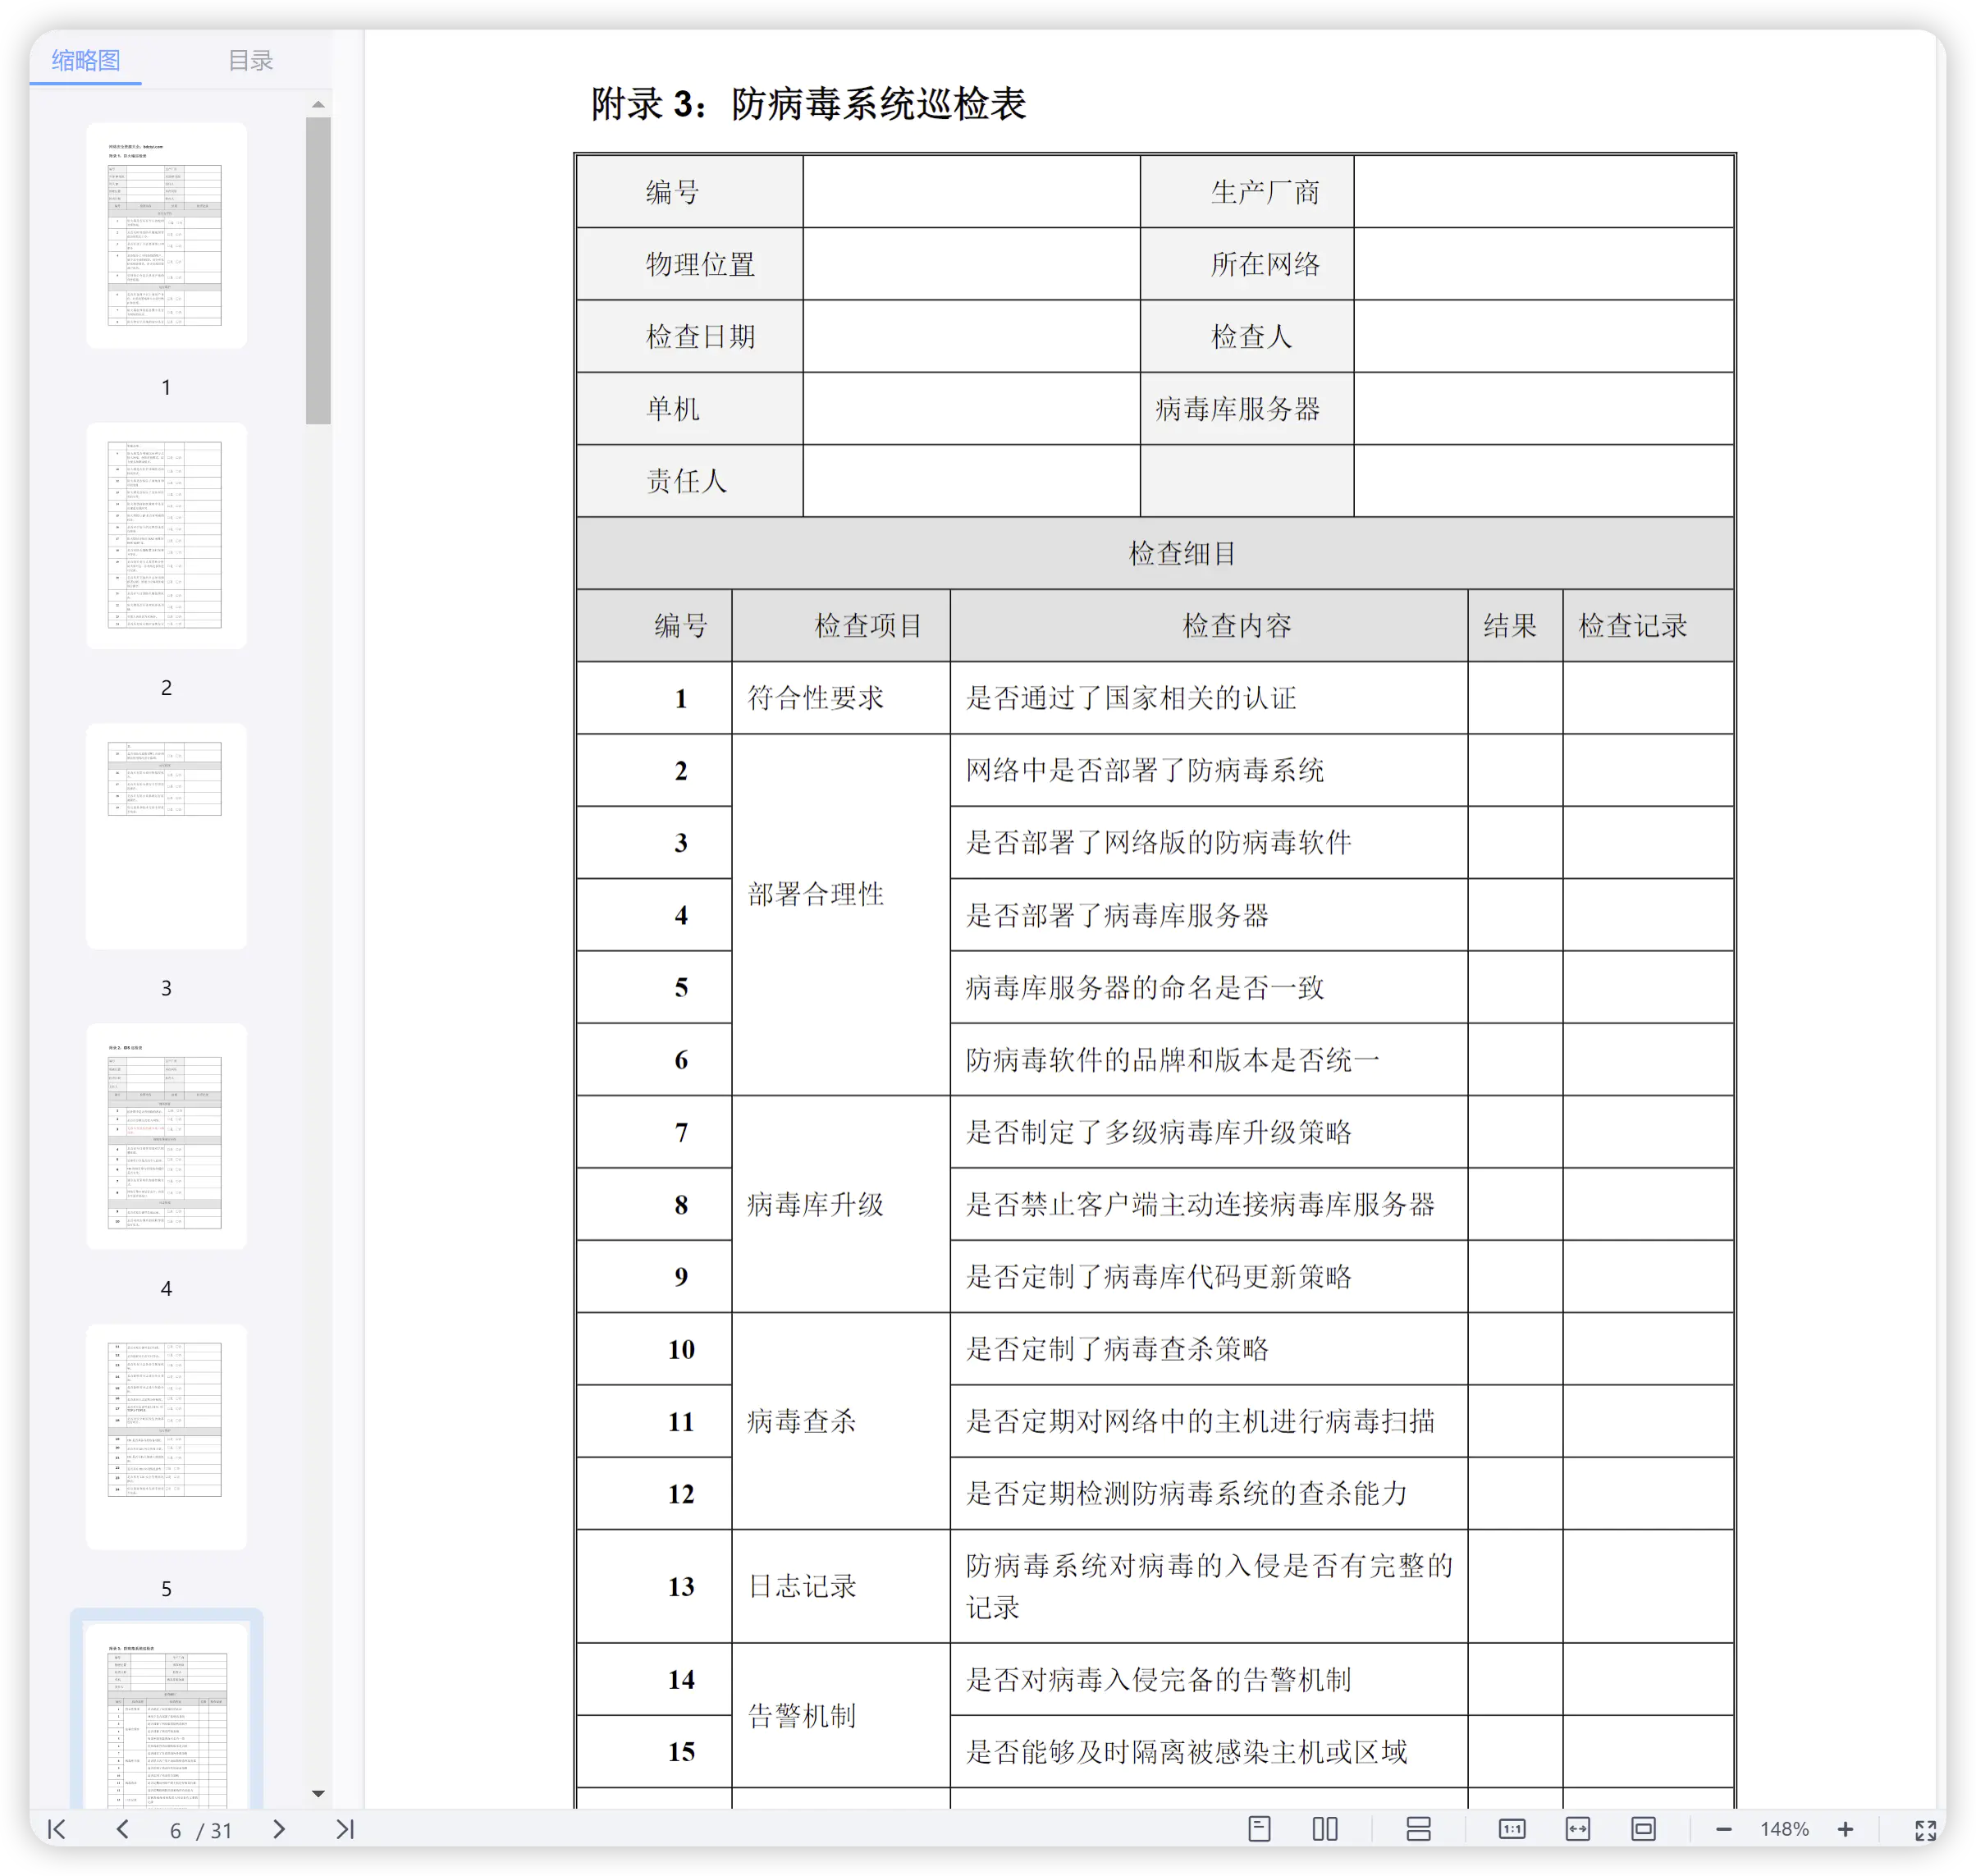This screenshot has width=1976, height=1876.
Task: Click text 病毒库服务器的命名是否一致
Action: point(1145,987)
